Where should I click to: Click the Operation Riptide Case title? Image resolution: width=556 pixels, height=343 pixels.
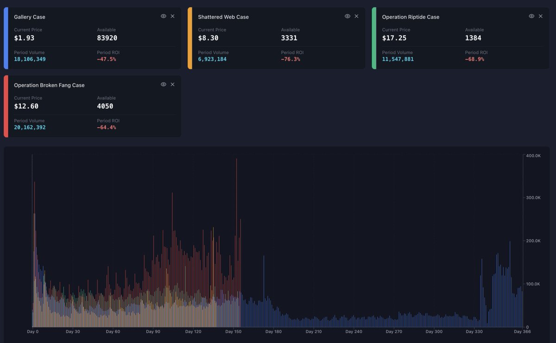[x=411, y=17]
